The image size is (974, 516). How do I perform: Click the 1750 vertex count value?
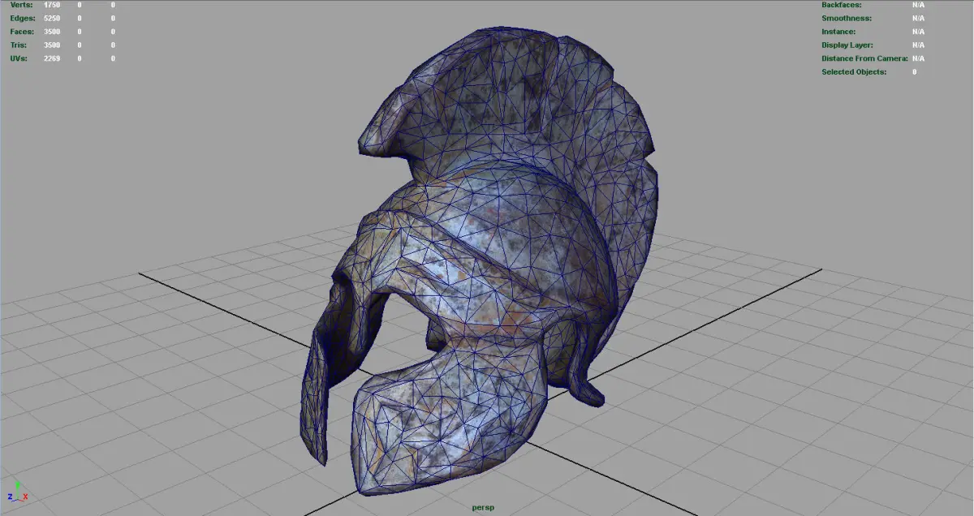52,5
